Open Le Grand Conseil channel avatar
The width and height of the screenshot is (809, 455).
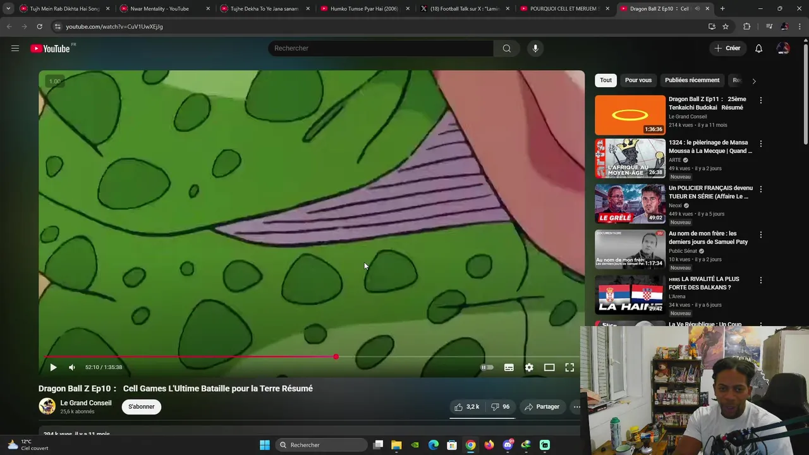(47, 406)
